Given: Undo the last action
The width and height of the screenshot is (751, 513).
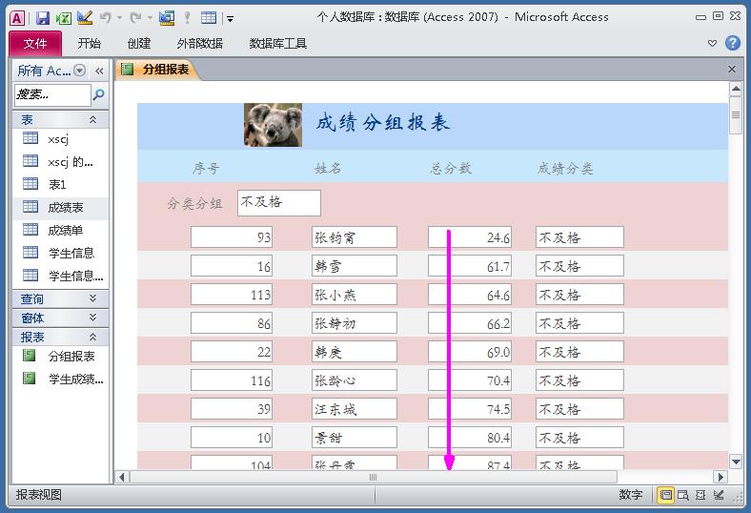Looking at the screenshot, I should tap(106, 18).
